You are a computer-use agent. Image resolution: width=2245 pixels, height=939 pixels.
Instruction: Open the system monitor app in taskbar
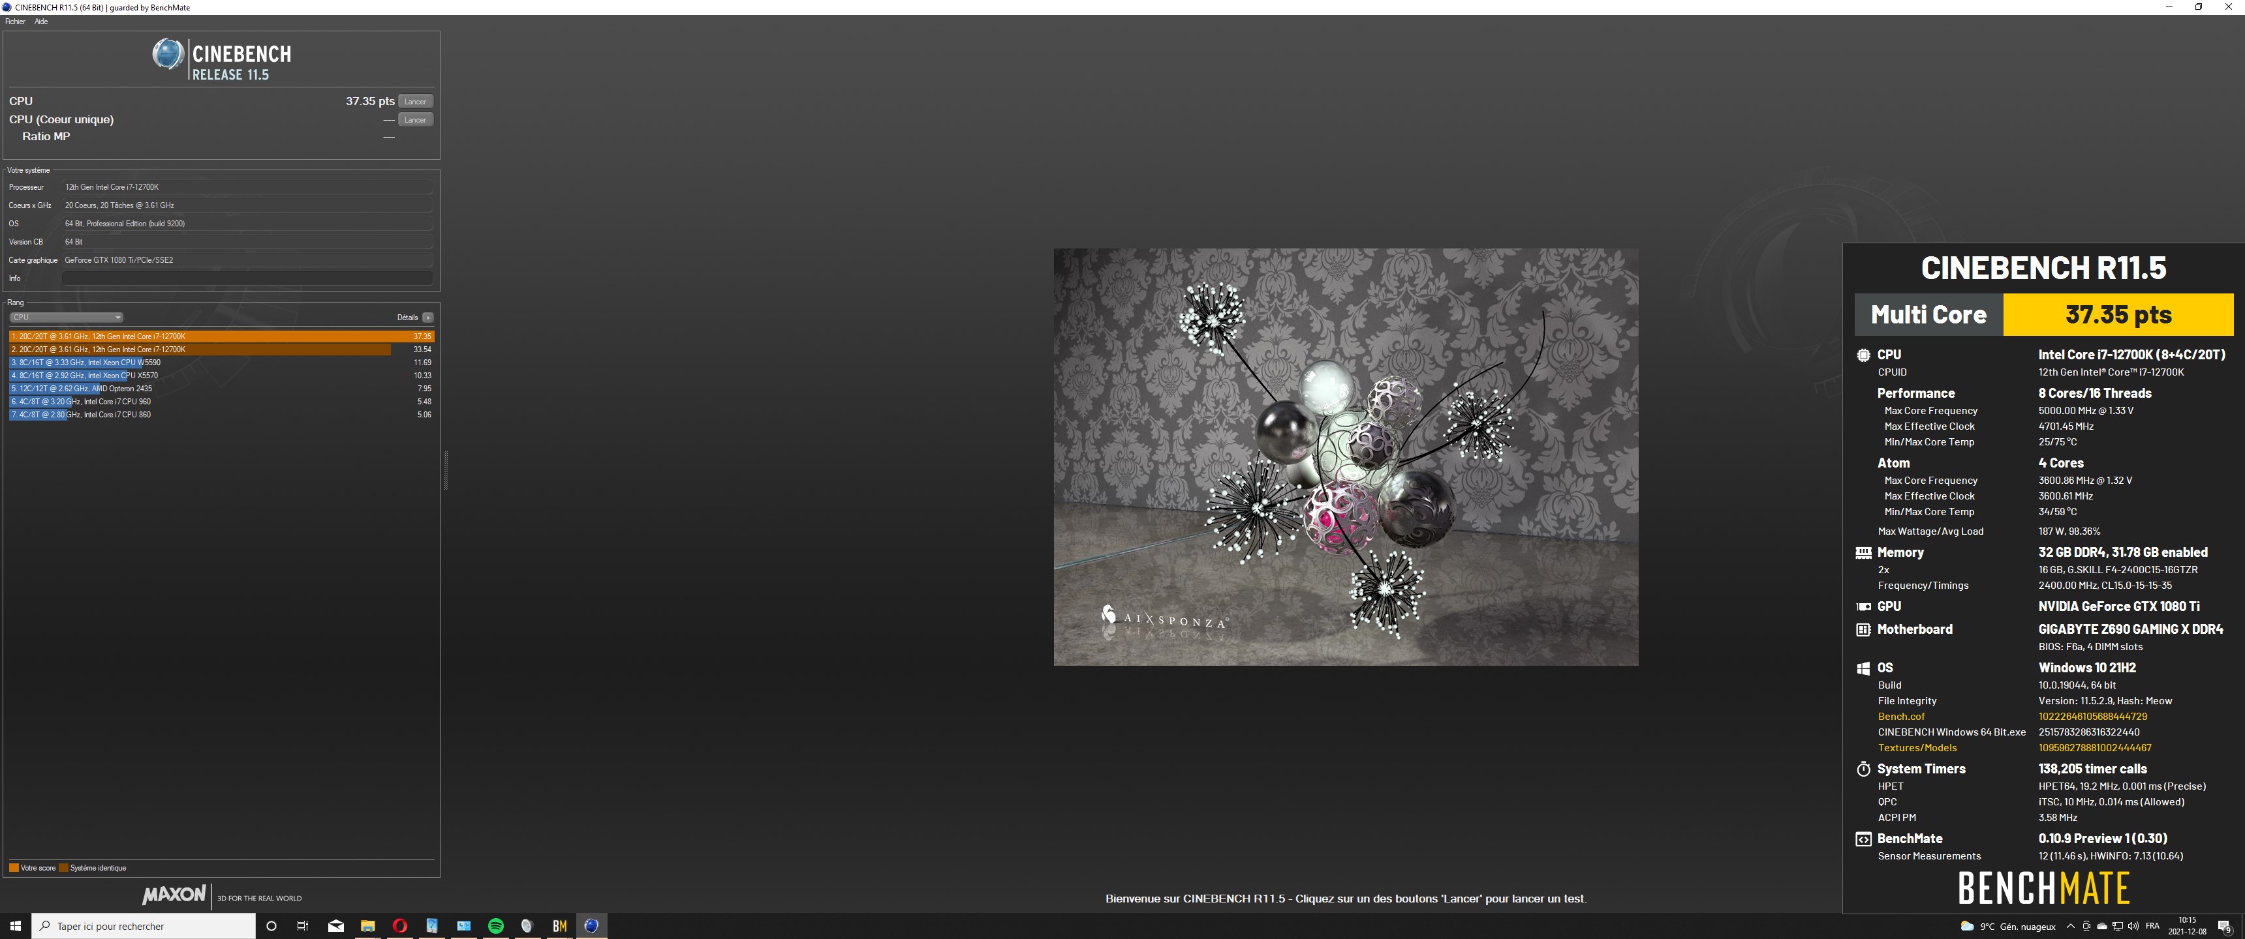(x=463, y=926)
